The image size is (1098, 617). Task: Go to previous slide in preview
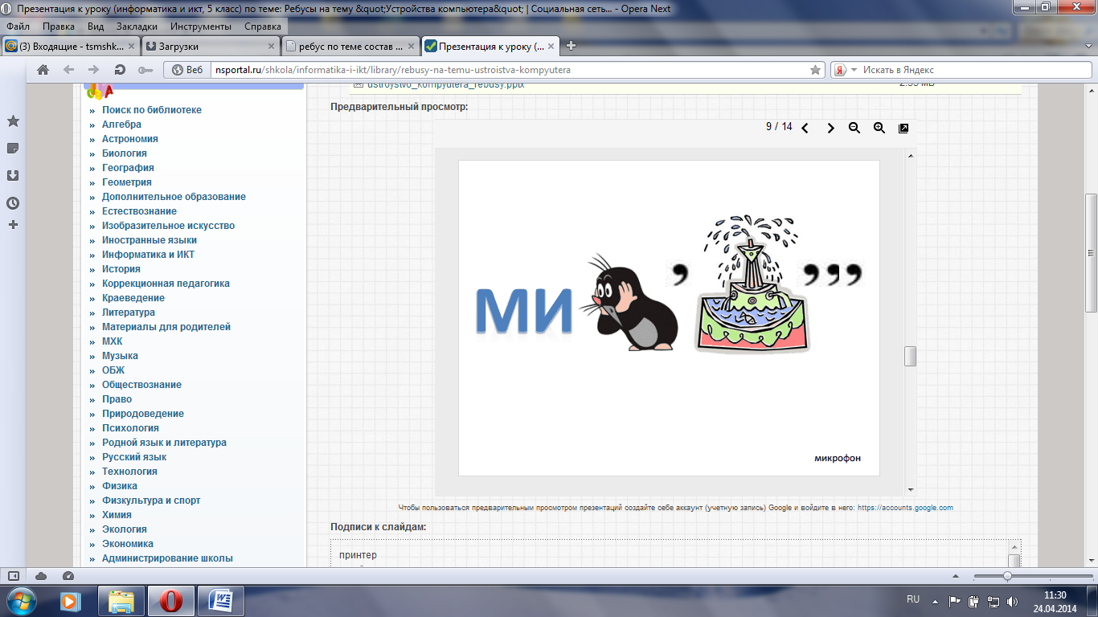805,128
